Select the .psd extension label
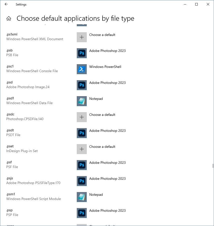Image resolution: width=214 pixels, height=226 pixels. [x=9, y=82]
